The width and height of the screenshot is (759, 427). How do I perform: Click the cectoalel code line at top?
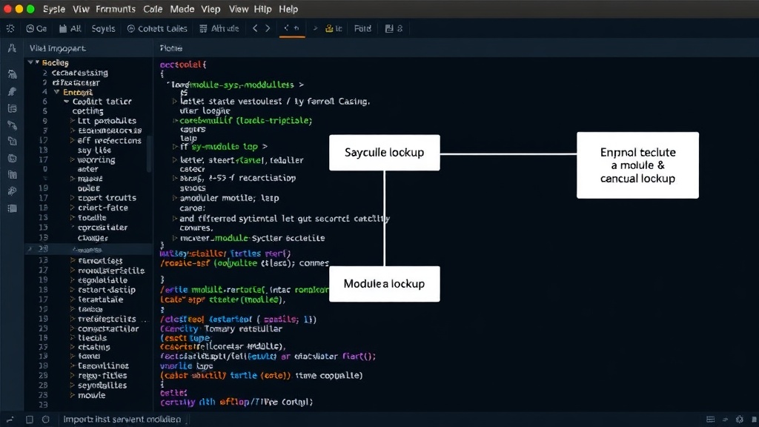pos(183,64)
